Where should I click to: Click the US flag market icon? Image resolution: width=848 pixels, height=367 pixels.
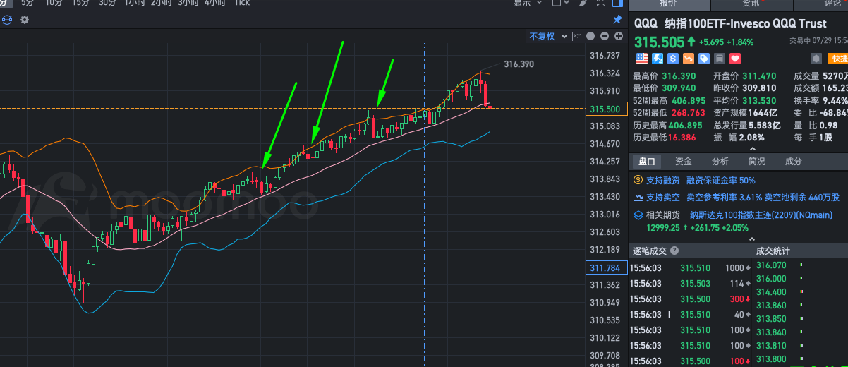(x=641, y=59)
